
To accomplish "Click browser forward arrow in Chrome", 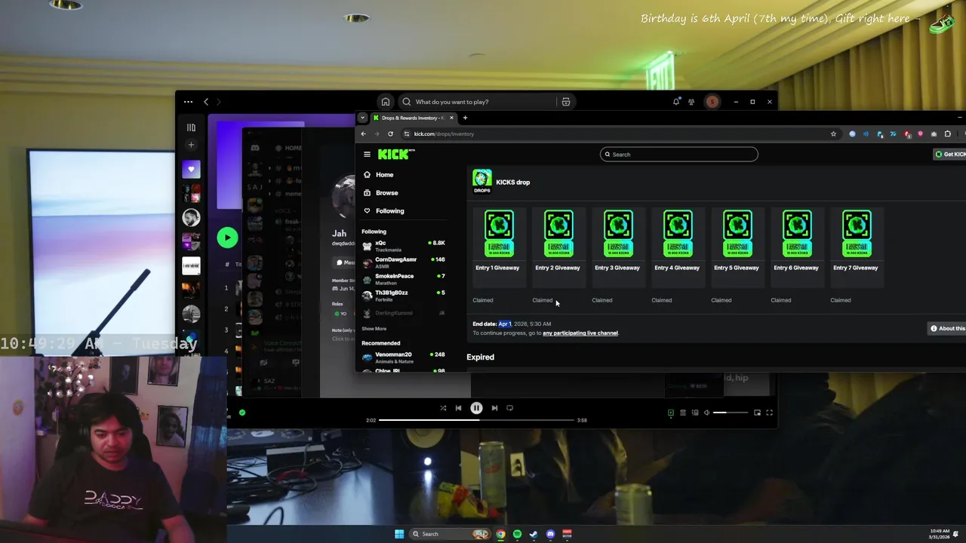I will click(x=377, y=134).
